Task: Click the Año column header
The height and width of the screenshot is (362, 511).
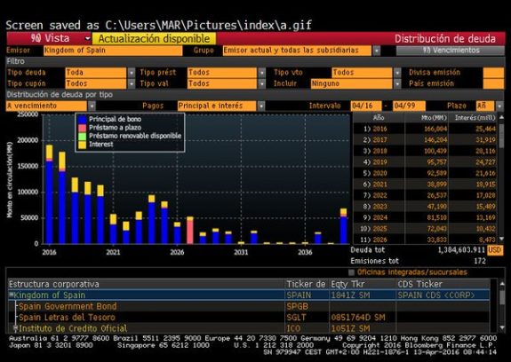Action: [379, 118]
